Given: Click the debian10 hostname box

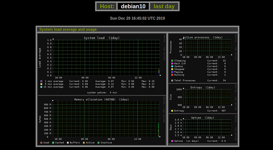Looking at the screenshot, I should (133, 6).
